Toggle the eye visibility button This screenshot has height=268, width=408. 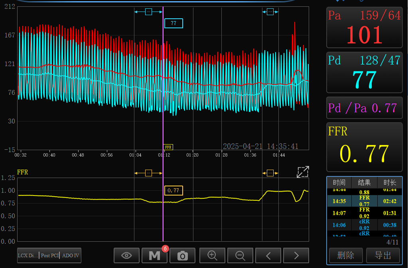tap(126, 256)
